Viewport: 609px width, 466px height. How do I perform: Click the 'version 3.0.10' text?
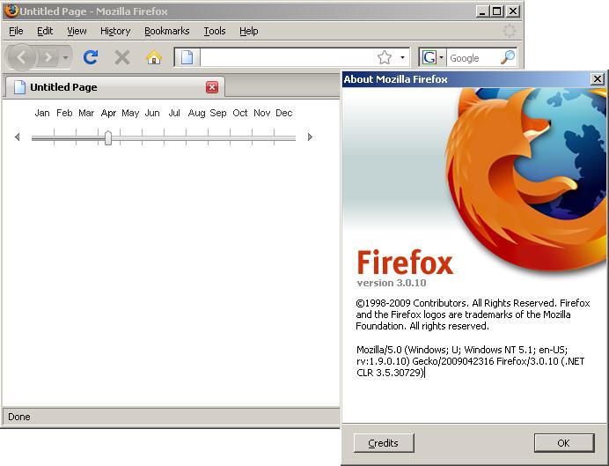pos(392,283)
